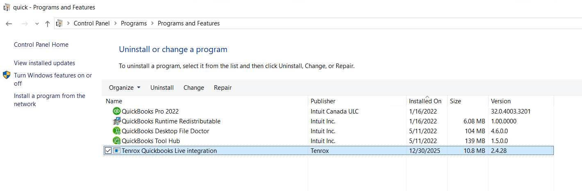Click the back navigation arrow

pos(9,24)
